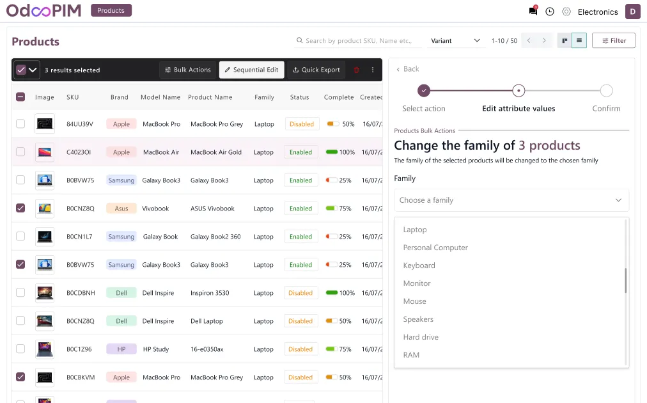
Task: Go to next page of results
Action: click(544, 40)
